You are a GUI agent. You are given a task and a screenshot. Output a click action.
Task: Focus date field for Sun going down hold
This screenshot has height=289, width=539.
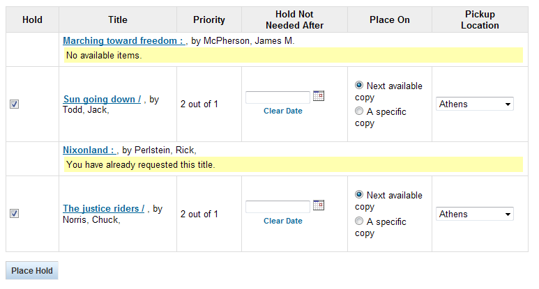pyautogui.click(x=278, y=97)
